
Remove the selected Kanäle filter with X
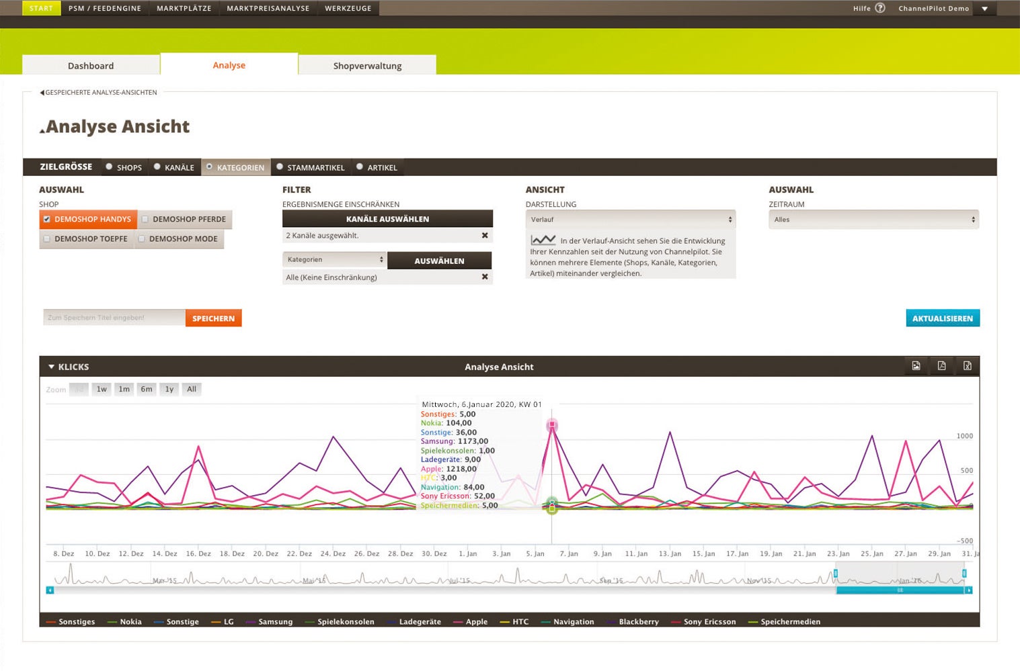pos(485,236)
